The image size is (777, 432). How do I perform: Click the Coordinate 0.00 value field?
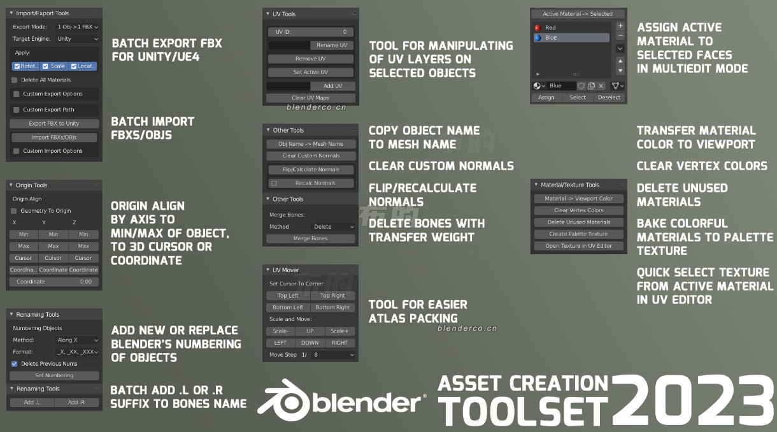[54, 282]
